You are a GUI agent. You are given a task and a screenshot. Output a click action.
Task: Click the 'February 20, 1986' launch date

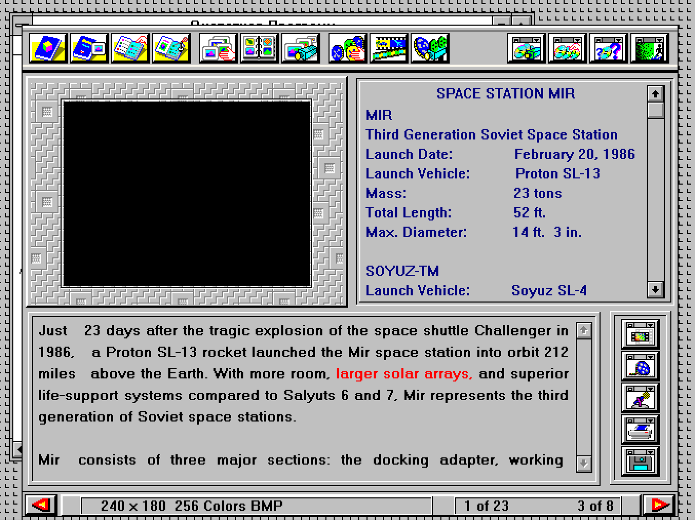click(574, 154)
